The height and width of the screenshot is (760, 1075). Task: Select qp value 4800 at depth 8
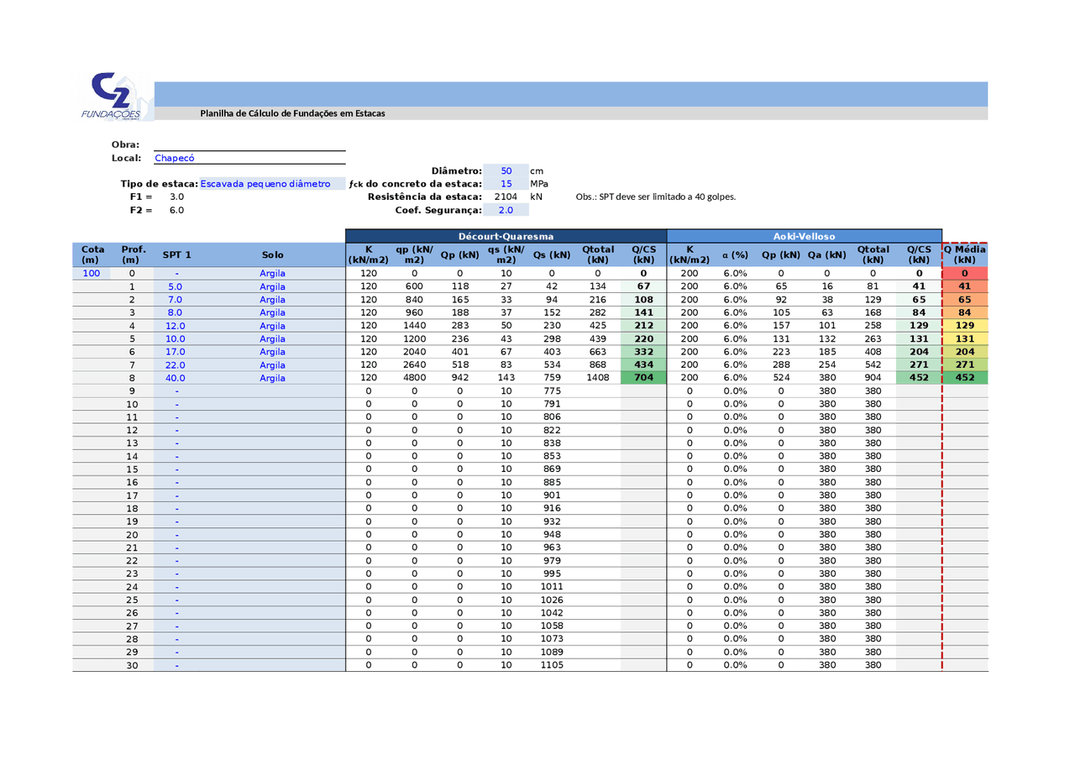pos(414,378)
